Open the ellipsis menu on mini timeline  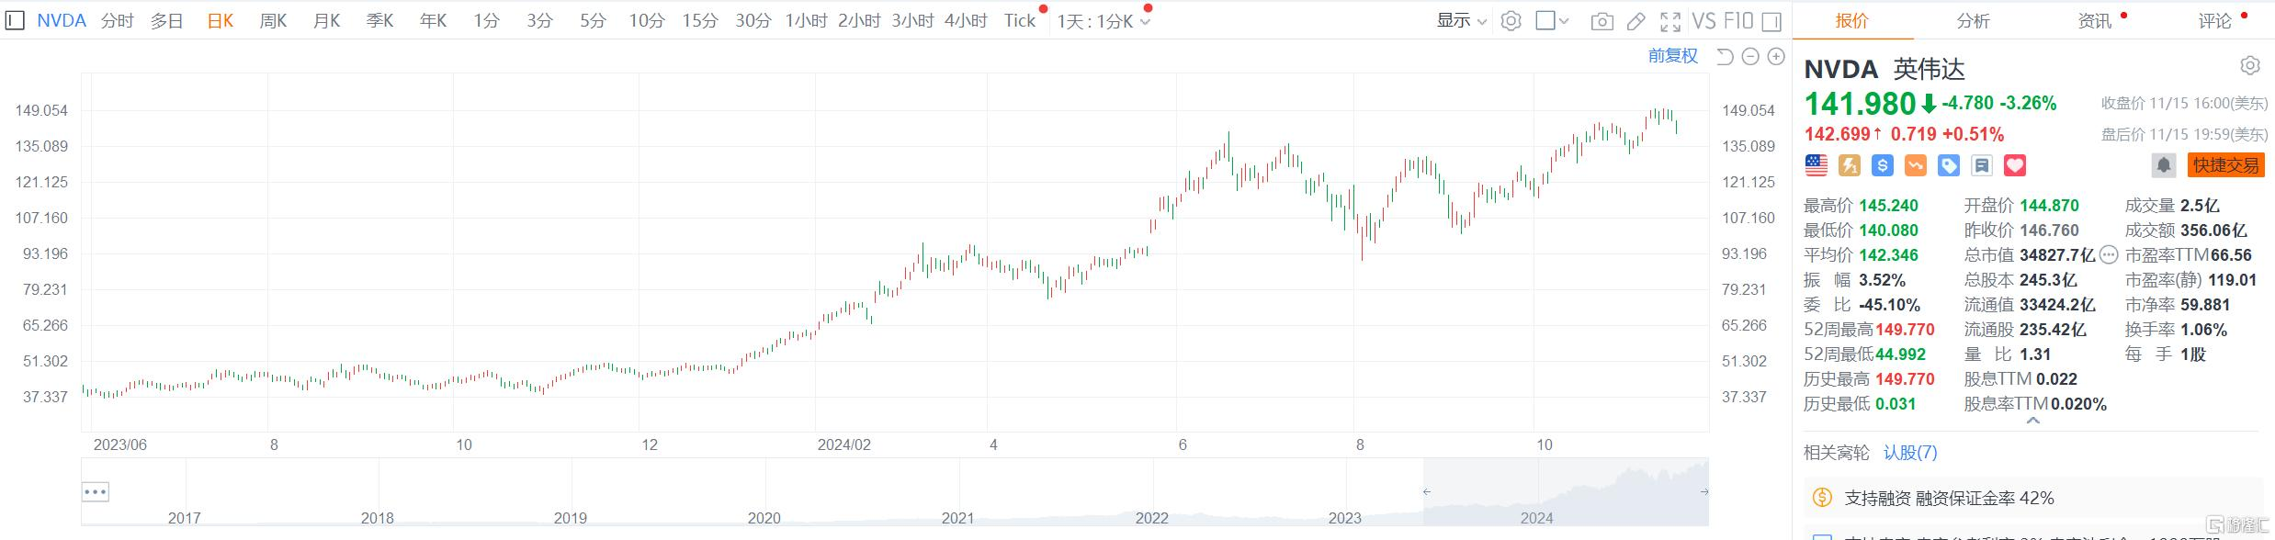(96, 491)
